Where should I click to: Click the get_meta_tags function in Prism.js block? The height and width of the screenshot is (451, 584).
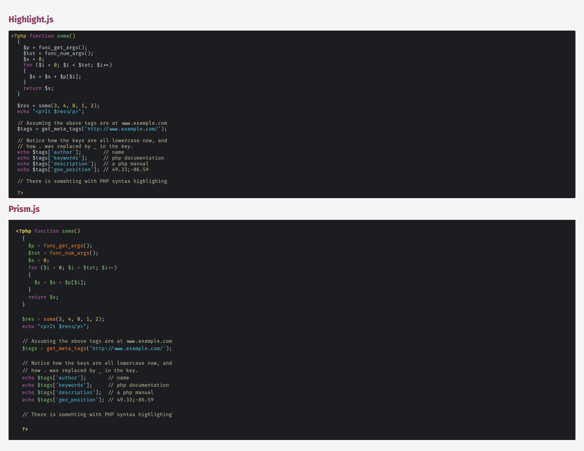click(66, 348)
